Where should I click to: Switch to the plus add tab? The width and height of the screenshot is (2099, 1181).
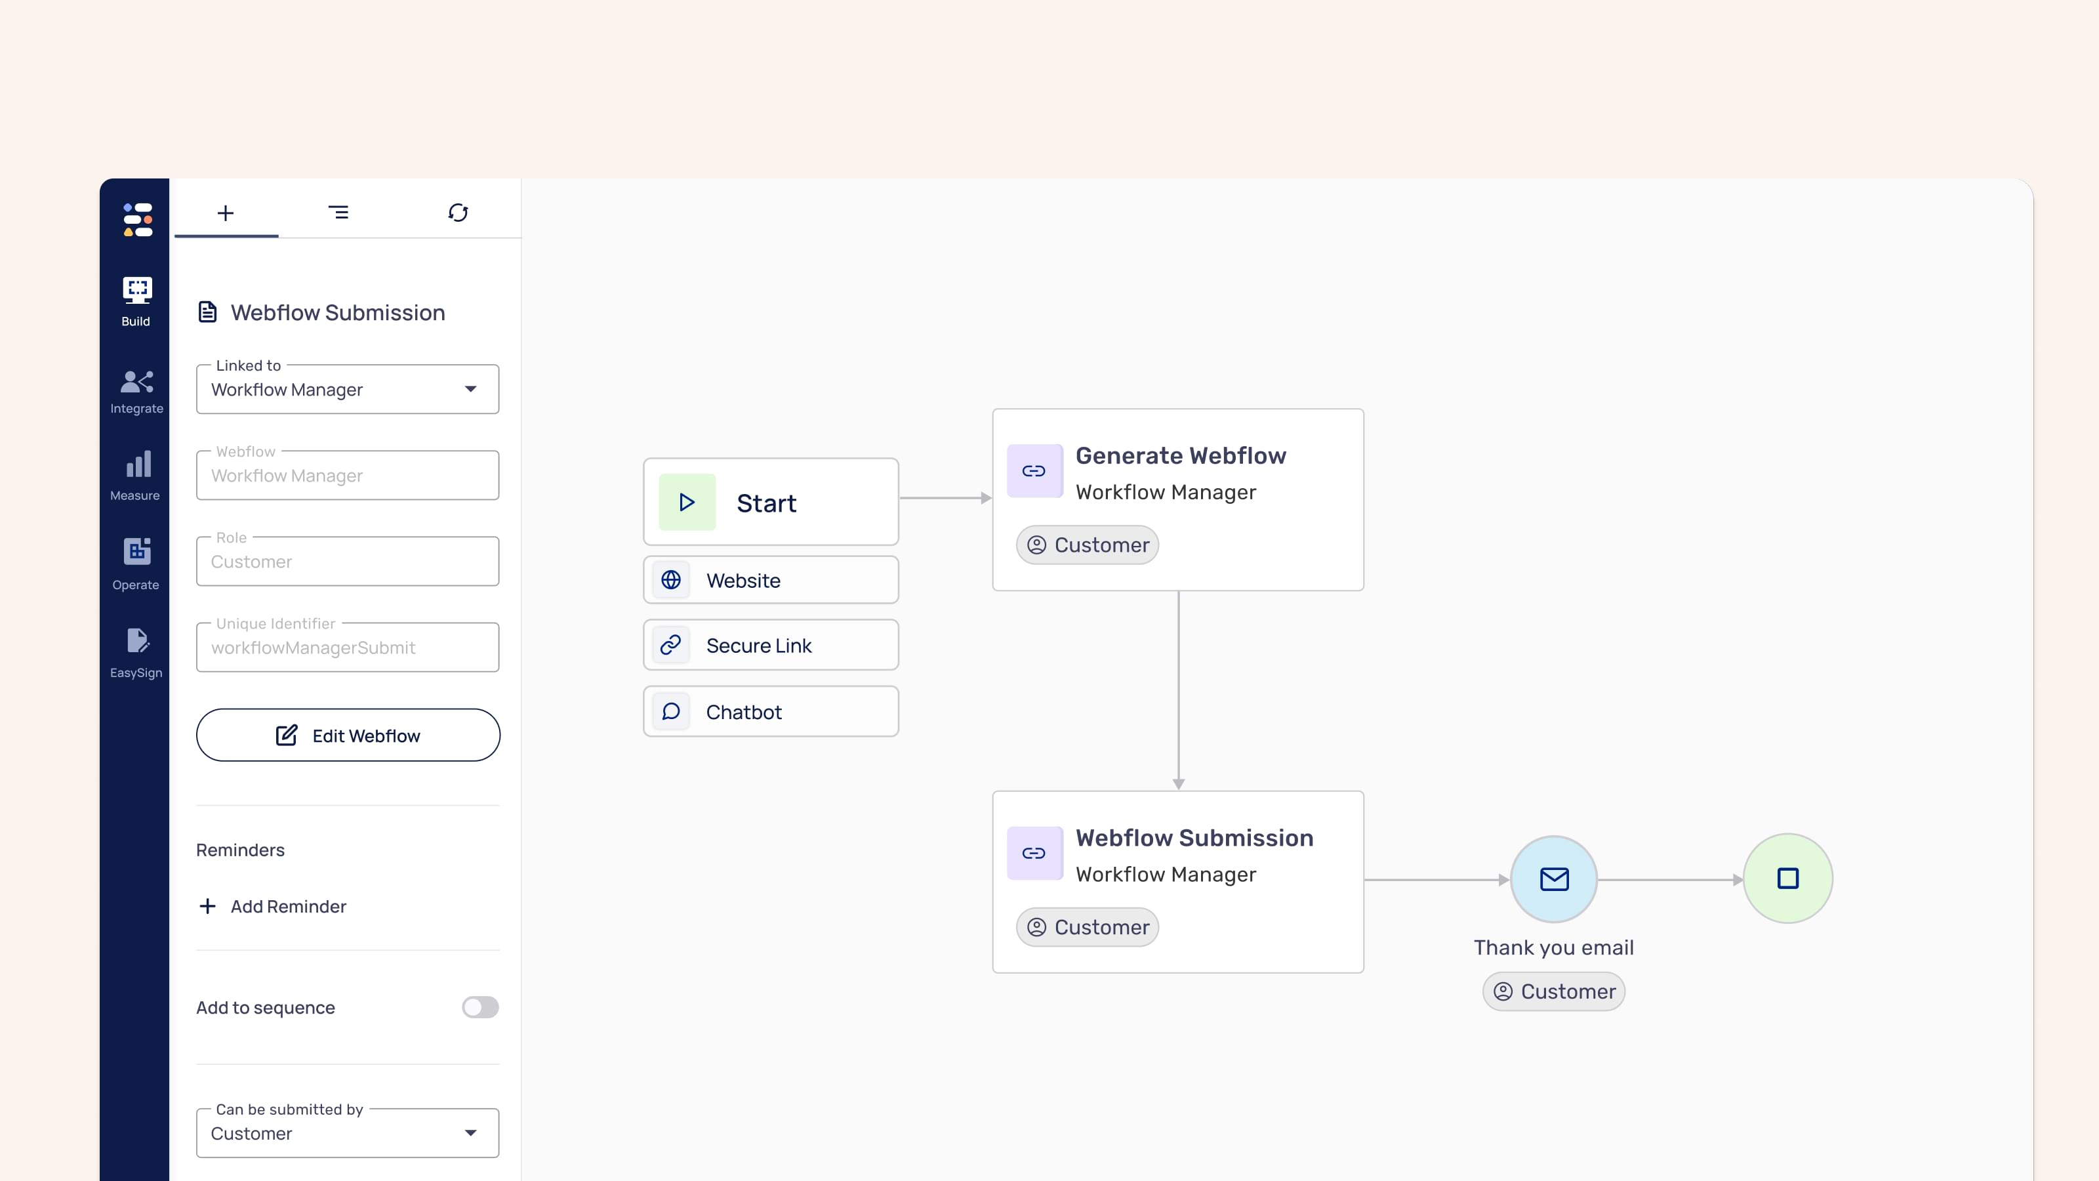226,213
